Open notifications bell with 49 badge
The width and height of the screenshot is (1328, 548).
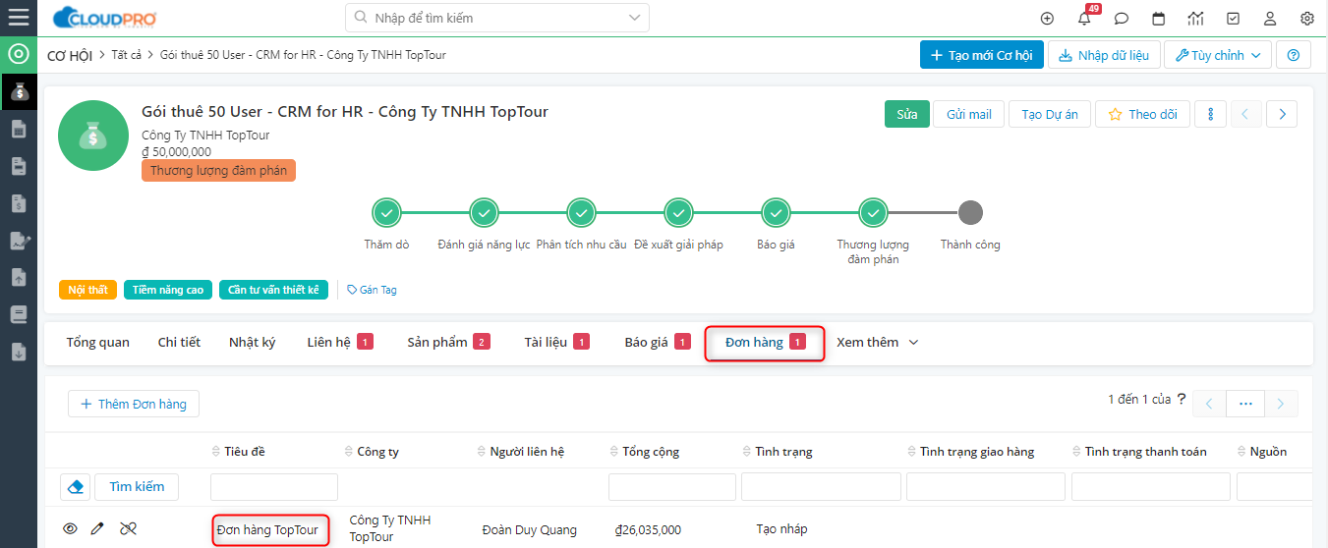point(1085,18)
